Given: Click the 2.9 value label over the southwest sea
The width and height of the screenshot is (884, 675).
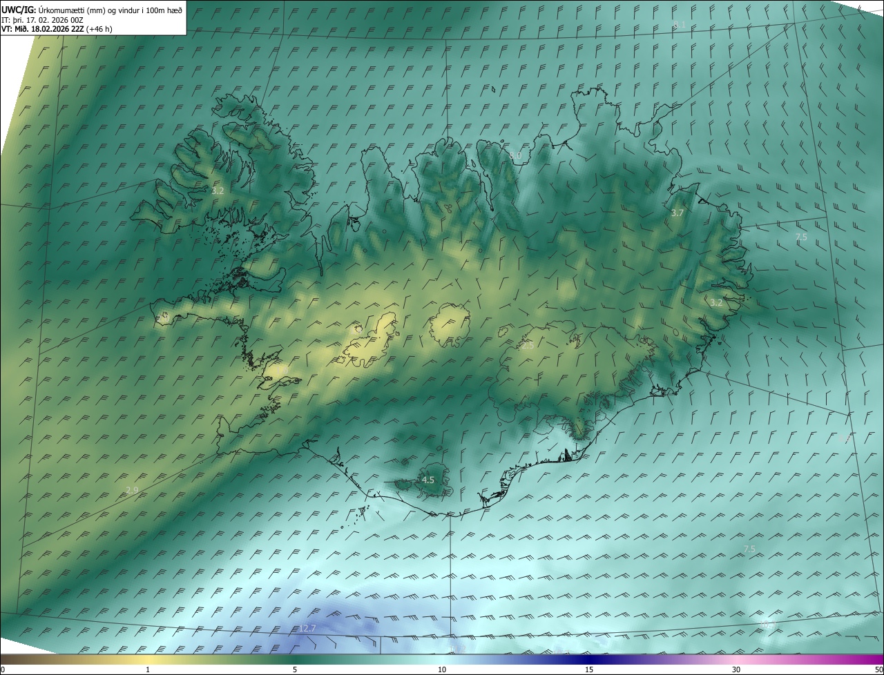Looking at the screenshot, I should 132,490.
